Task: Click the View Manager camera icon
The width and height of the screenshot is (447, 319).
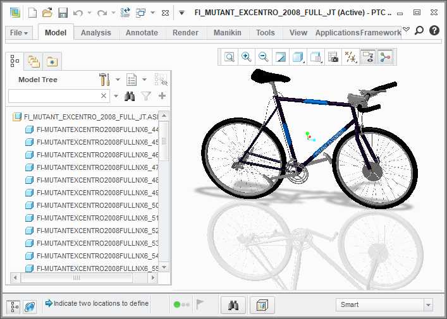Action: (333, 57)
